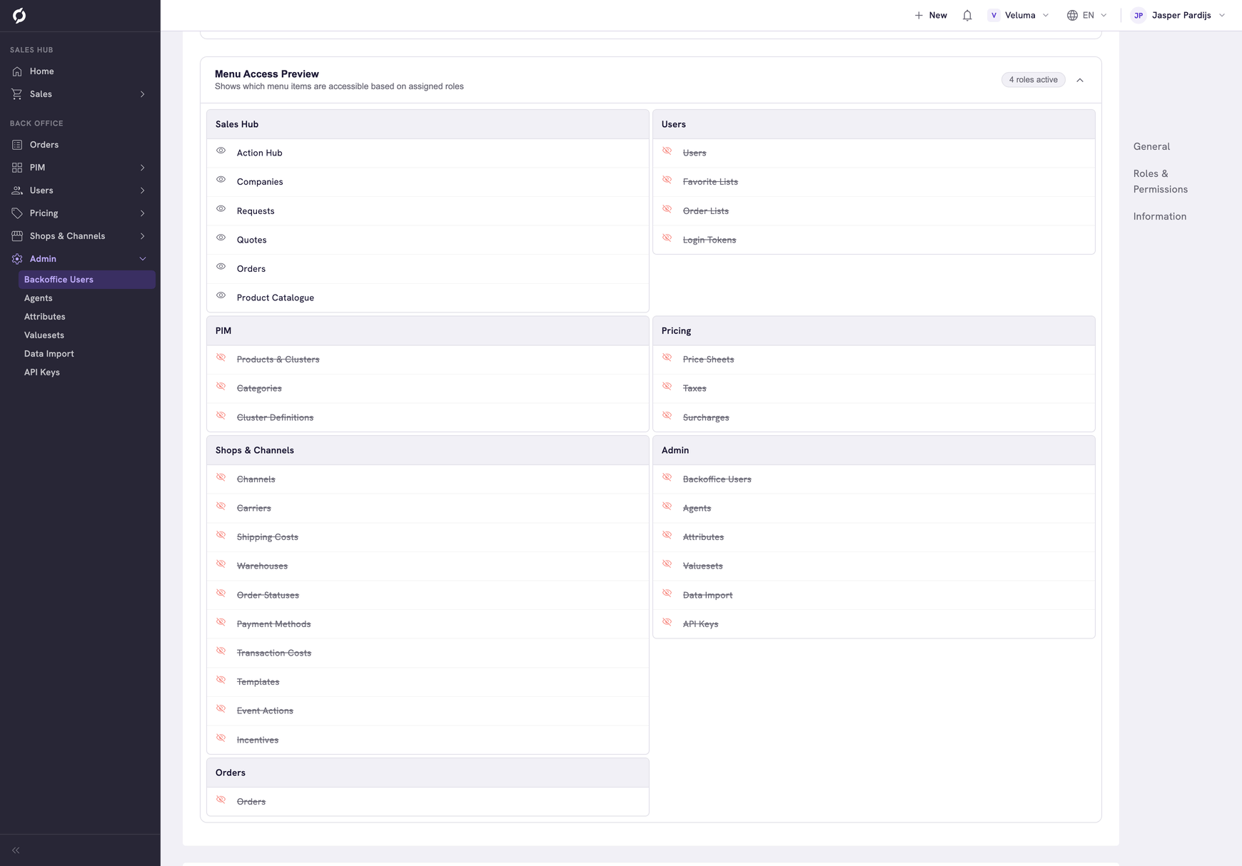Click the Sales cart icon in the sidebar
Screen dimensions: 1242x866
click(x=17, y=94)
